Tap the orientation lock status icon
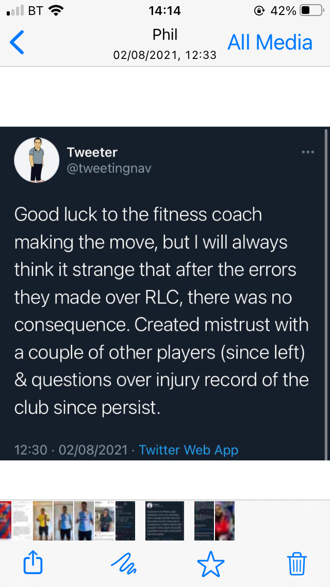Screen dimensions: 330x587 coord(259,10)
